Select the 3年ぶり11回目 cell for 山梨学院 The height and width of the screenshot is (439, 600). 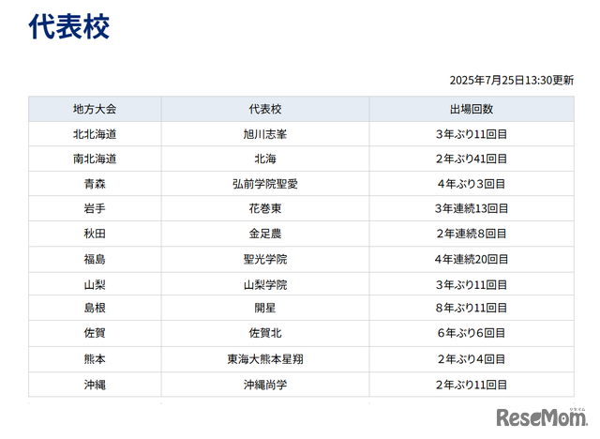pyautogui.click(x=472, y=284)
